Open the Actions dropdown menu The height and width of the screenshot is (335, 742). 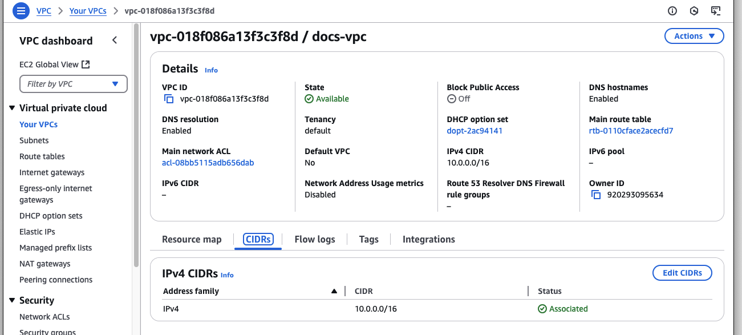pos(694,35)
